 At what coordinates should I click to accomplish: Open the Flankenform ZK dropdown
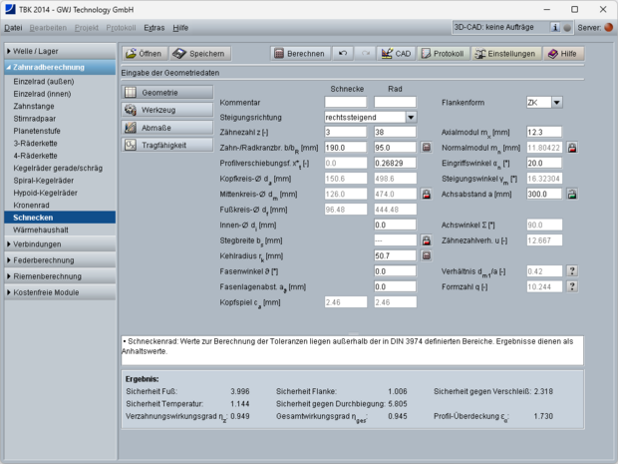556,102
